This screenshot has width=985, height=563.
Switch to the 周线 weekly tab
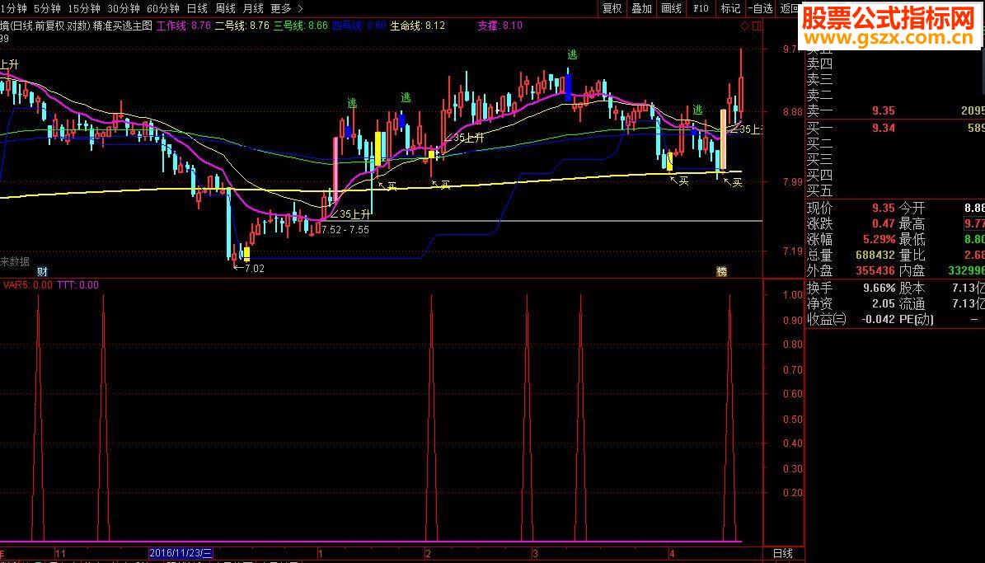pyautogui.click(x=225, y=8)
